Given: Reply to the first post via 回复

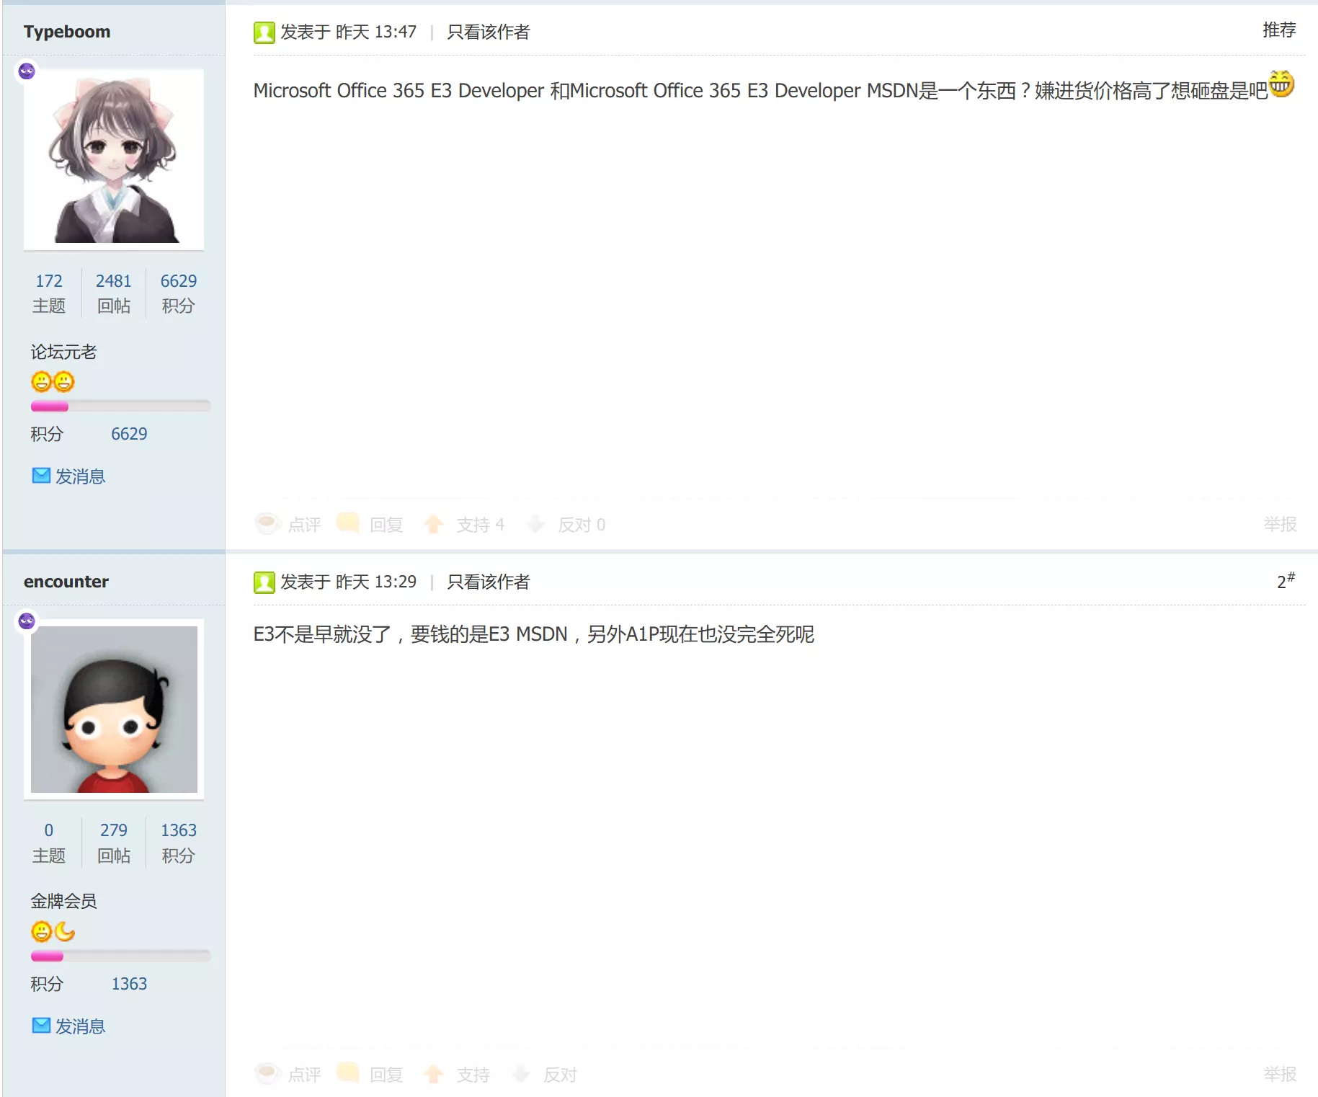Looking at the screenshot, I should 370,524.
